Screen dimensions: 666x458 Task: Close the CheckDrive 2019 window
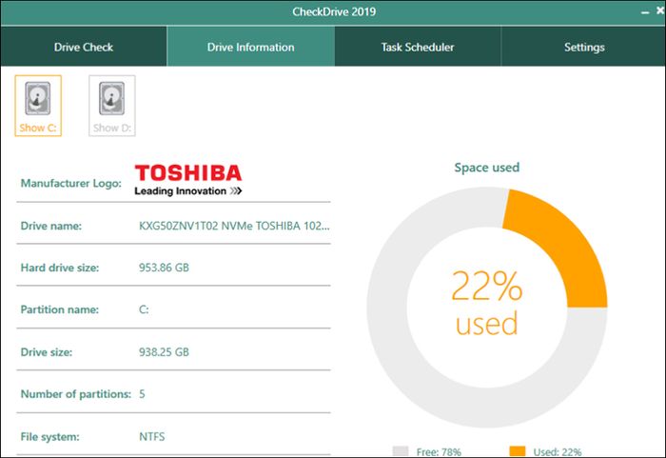coord(660,10)
